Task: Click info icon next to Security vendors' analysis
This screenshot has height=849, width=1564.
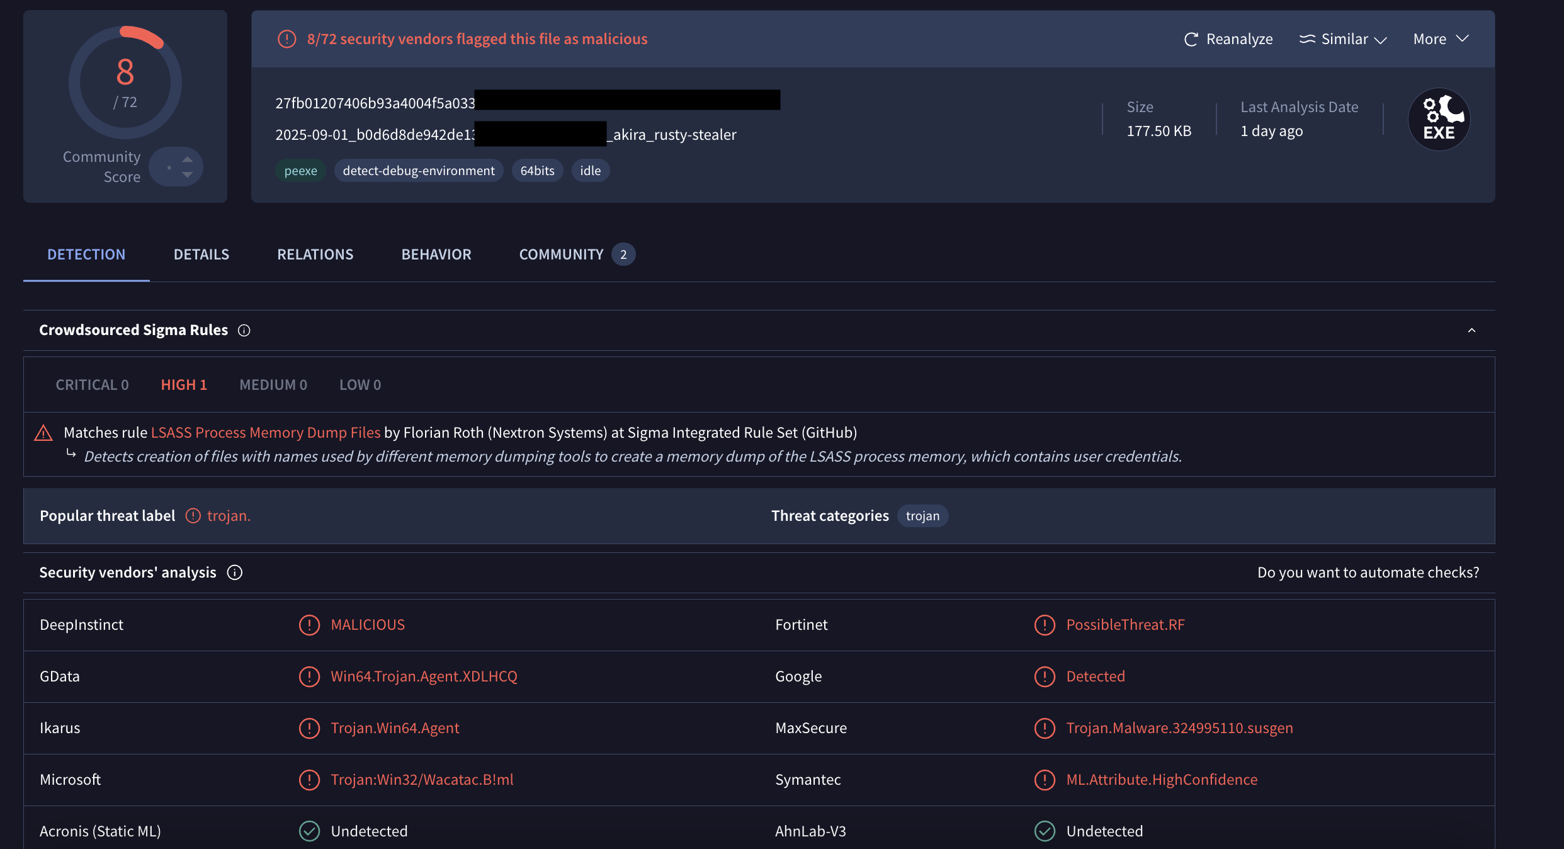Action: click(235, 572)
